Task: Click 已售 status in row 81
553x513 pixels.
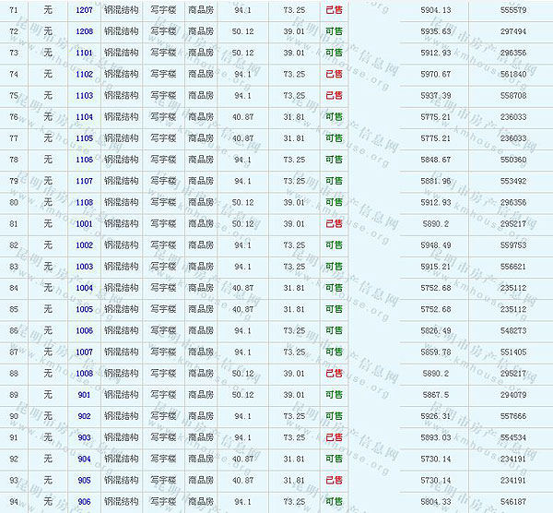Action: pyautogui.click(x=334, y=224)
